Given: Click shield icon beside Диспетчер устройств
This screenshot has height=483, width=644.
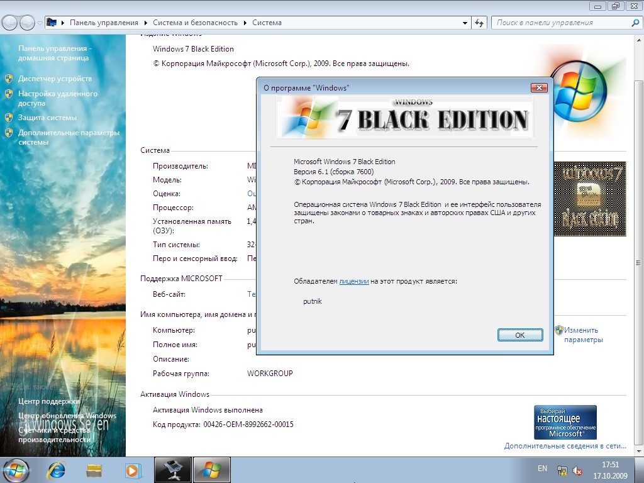Looking at the screenshot, I should click(9, 79).
